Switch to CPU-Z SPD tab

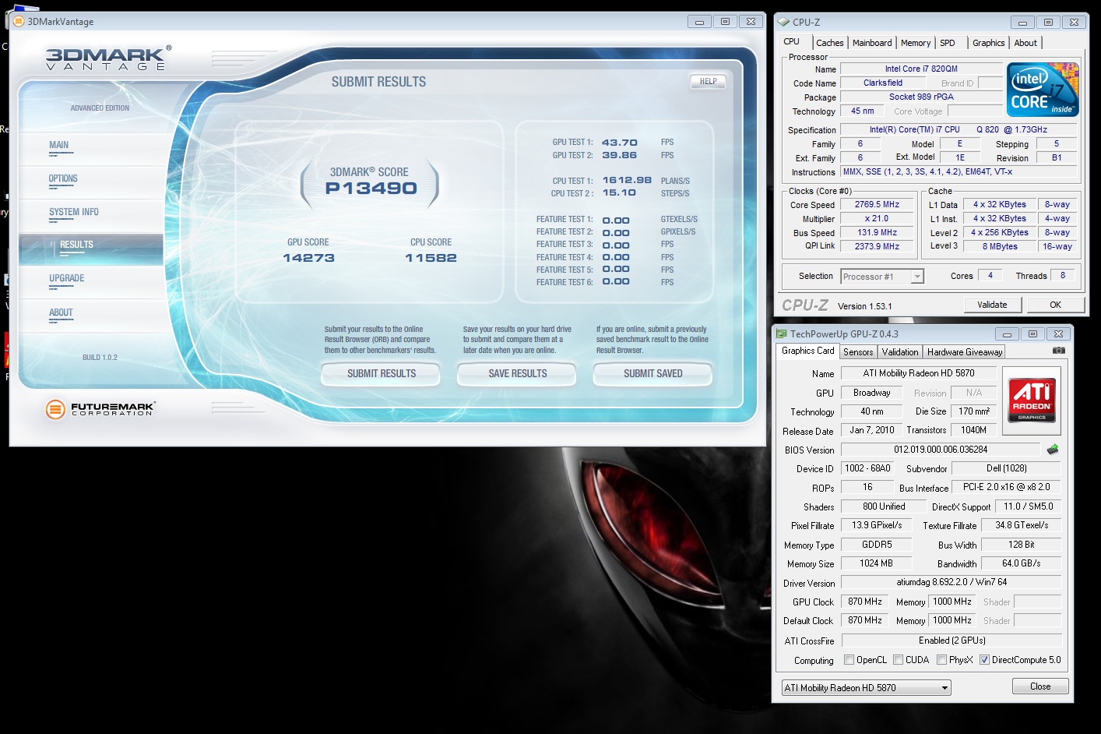pos(948,43)
